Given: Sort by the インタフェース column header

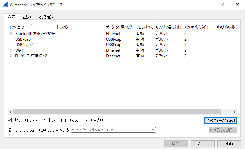Looking at the screenshot, I should pyautogui.click(x=32, y=27).
